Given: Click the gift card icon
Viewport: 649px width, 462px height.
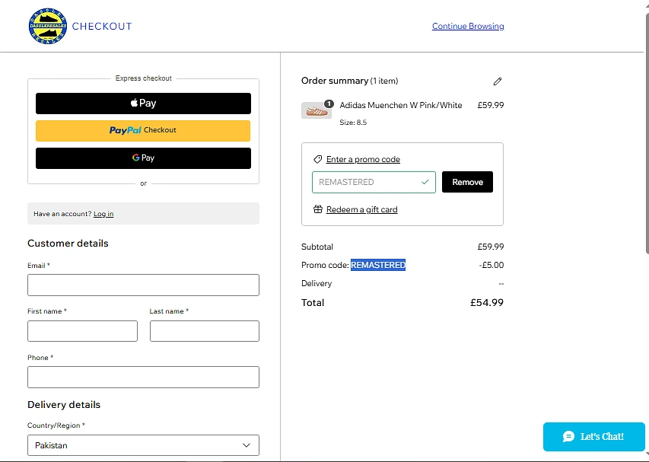Looking at the screenshot, I should pyautogui.click(x=318, y=209).
